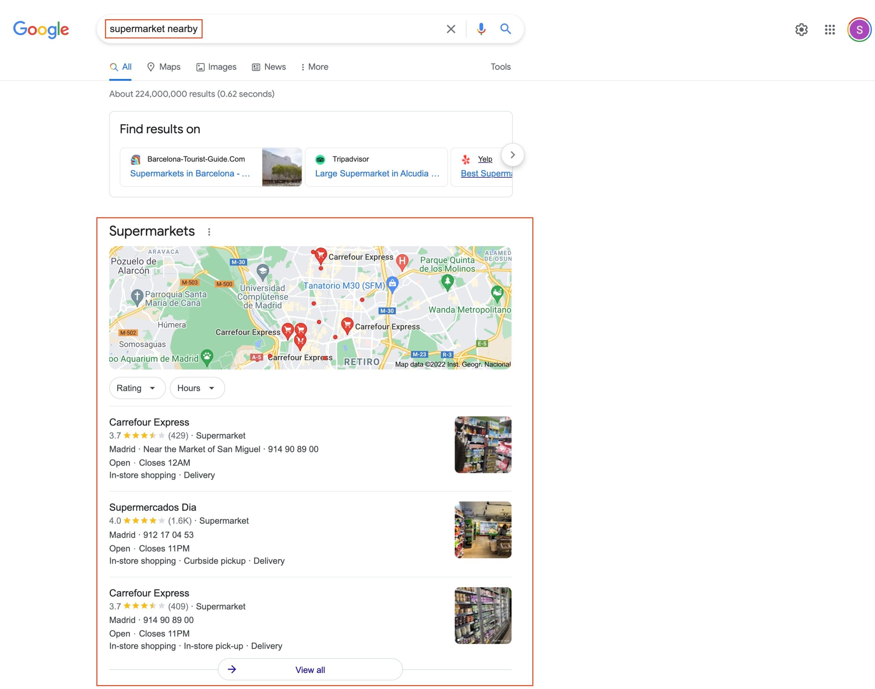Viewport: 875px width, 689px height.
Task: Click Near the Market of San Miguel text
Action: tap(201, 450)
